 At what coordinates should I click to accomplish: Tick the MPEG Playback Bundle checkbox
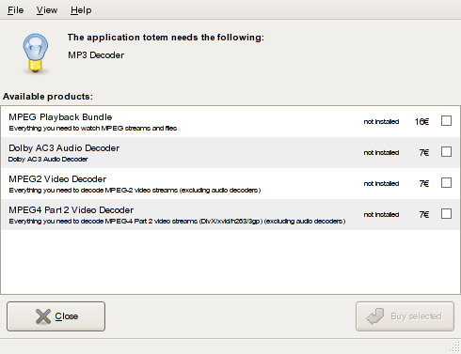coord(446,120)
